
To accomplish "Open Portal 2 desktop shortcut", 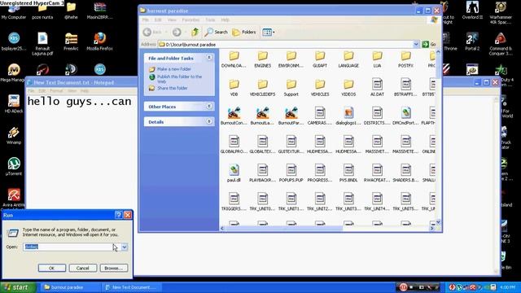I will click(x=472, y=42).
